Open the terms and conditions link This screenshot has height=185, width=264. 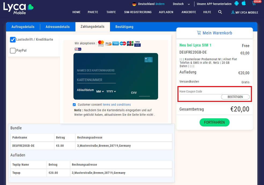pos(117,105)
